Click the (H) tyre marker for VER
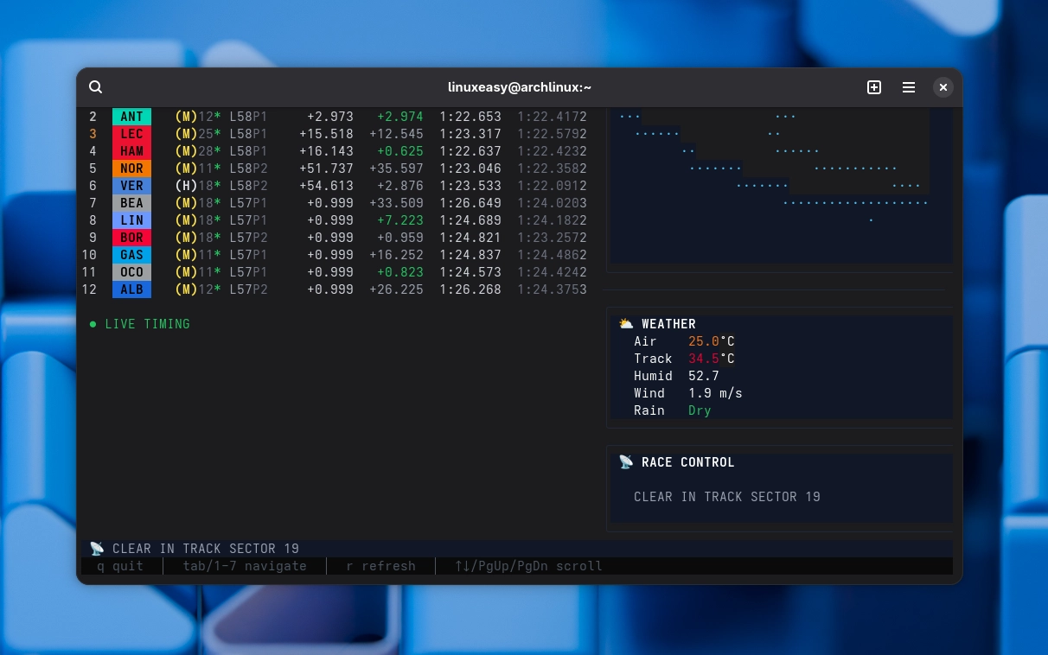This screenshot has height=655, width=1048. point(186,186)
